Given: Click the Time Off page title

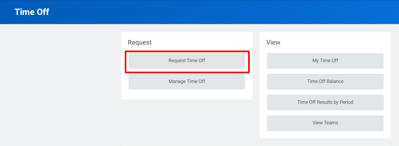Looking at the screenshot, I should 32,12.
